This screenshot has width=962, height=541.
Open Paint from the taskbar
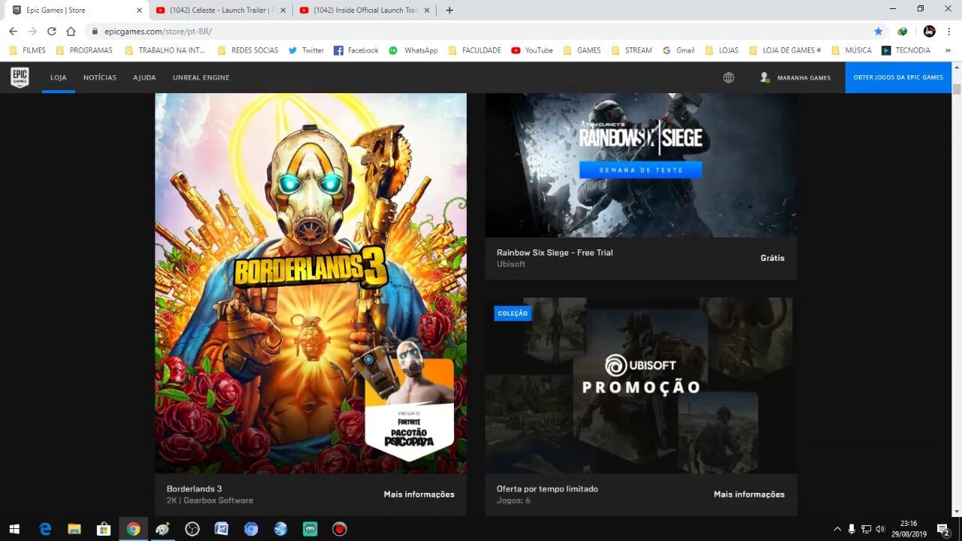(x=162, y=529)
